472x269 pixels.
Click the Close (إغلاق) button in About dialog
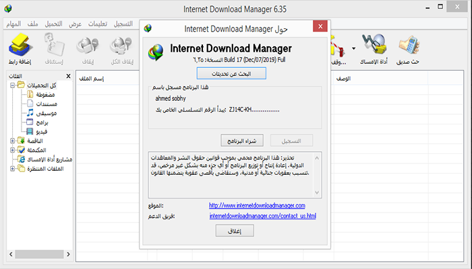(235, 231)
